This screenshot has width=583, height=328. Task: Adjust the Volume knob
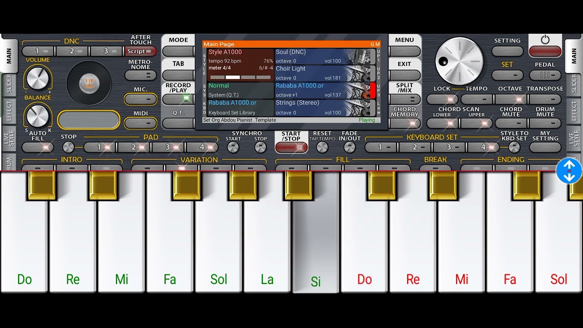[x=38, y=78]
